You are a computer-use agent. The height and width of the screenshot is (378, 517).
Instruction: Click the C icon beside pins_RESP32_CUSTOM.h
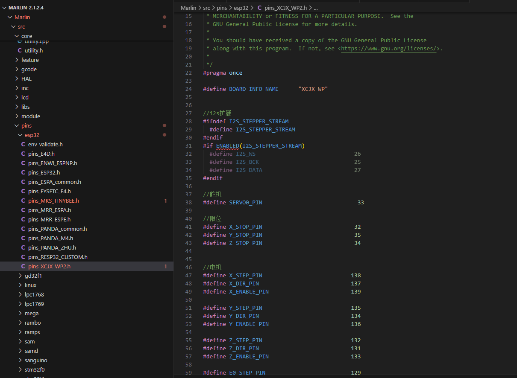click(x=23, y=257)
